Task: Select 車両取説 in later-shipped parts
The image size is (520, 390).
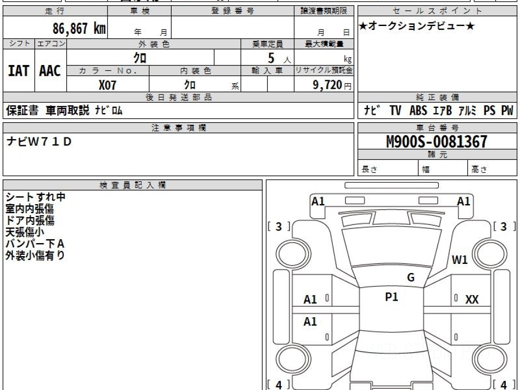Action: 68,110
